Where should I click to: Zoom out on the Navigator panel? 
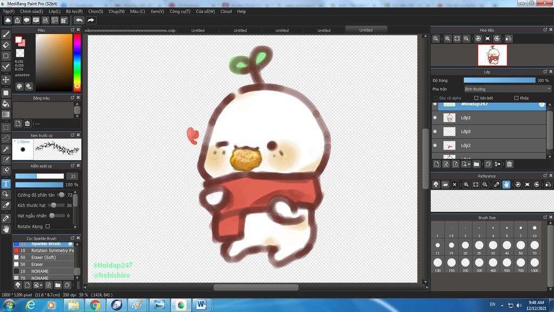[x=466, y=38]
